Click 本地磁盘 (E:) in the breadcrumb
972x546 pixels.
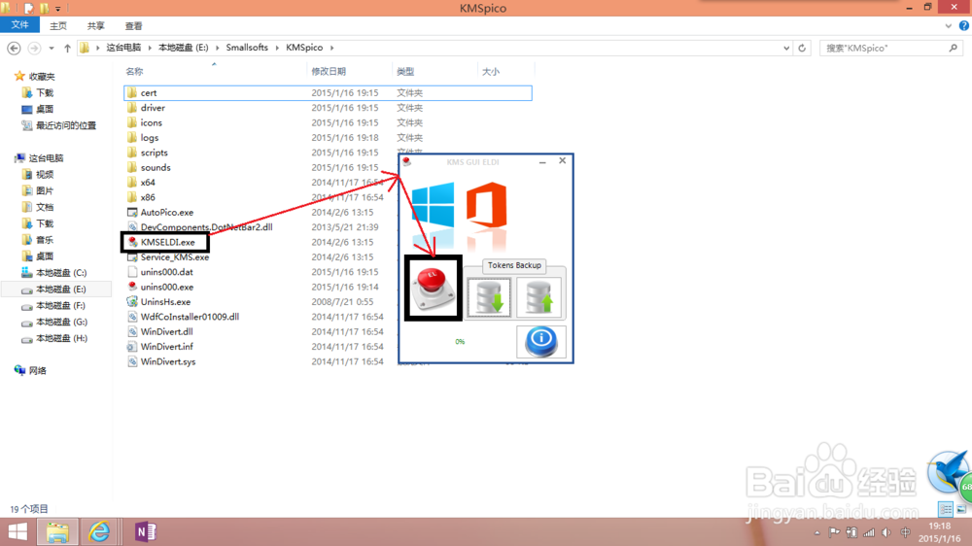(184, 48)
